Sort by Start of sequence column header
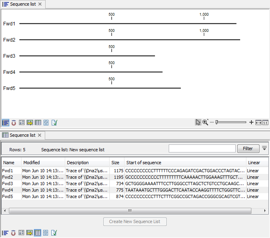Viewport: 270px width, 238px height. pyautogui.click(x=185, y=163)
